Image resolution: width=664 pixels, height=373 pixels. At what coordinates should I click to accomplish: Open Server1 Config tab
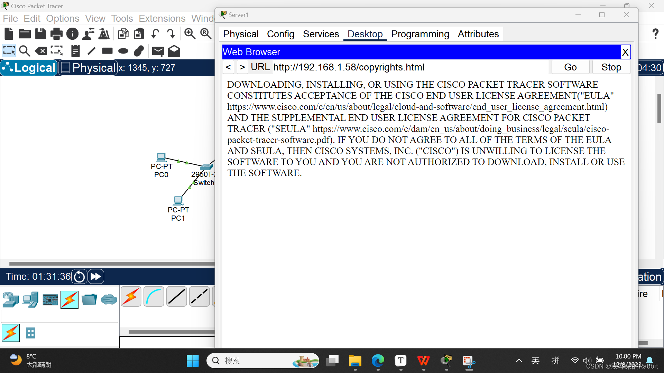coord(280,34)
